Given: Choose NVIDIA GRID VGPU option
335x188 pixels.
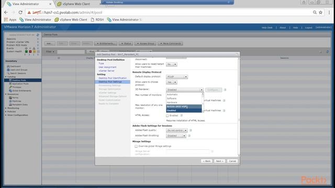Looking at the screenshot, I should [x=184, y=107].
